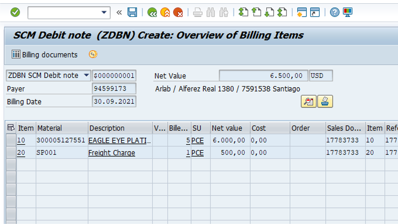Click the Bille... column header
398x224 pixels.
[179, 128]
